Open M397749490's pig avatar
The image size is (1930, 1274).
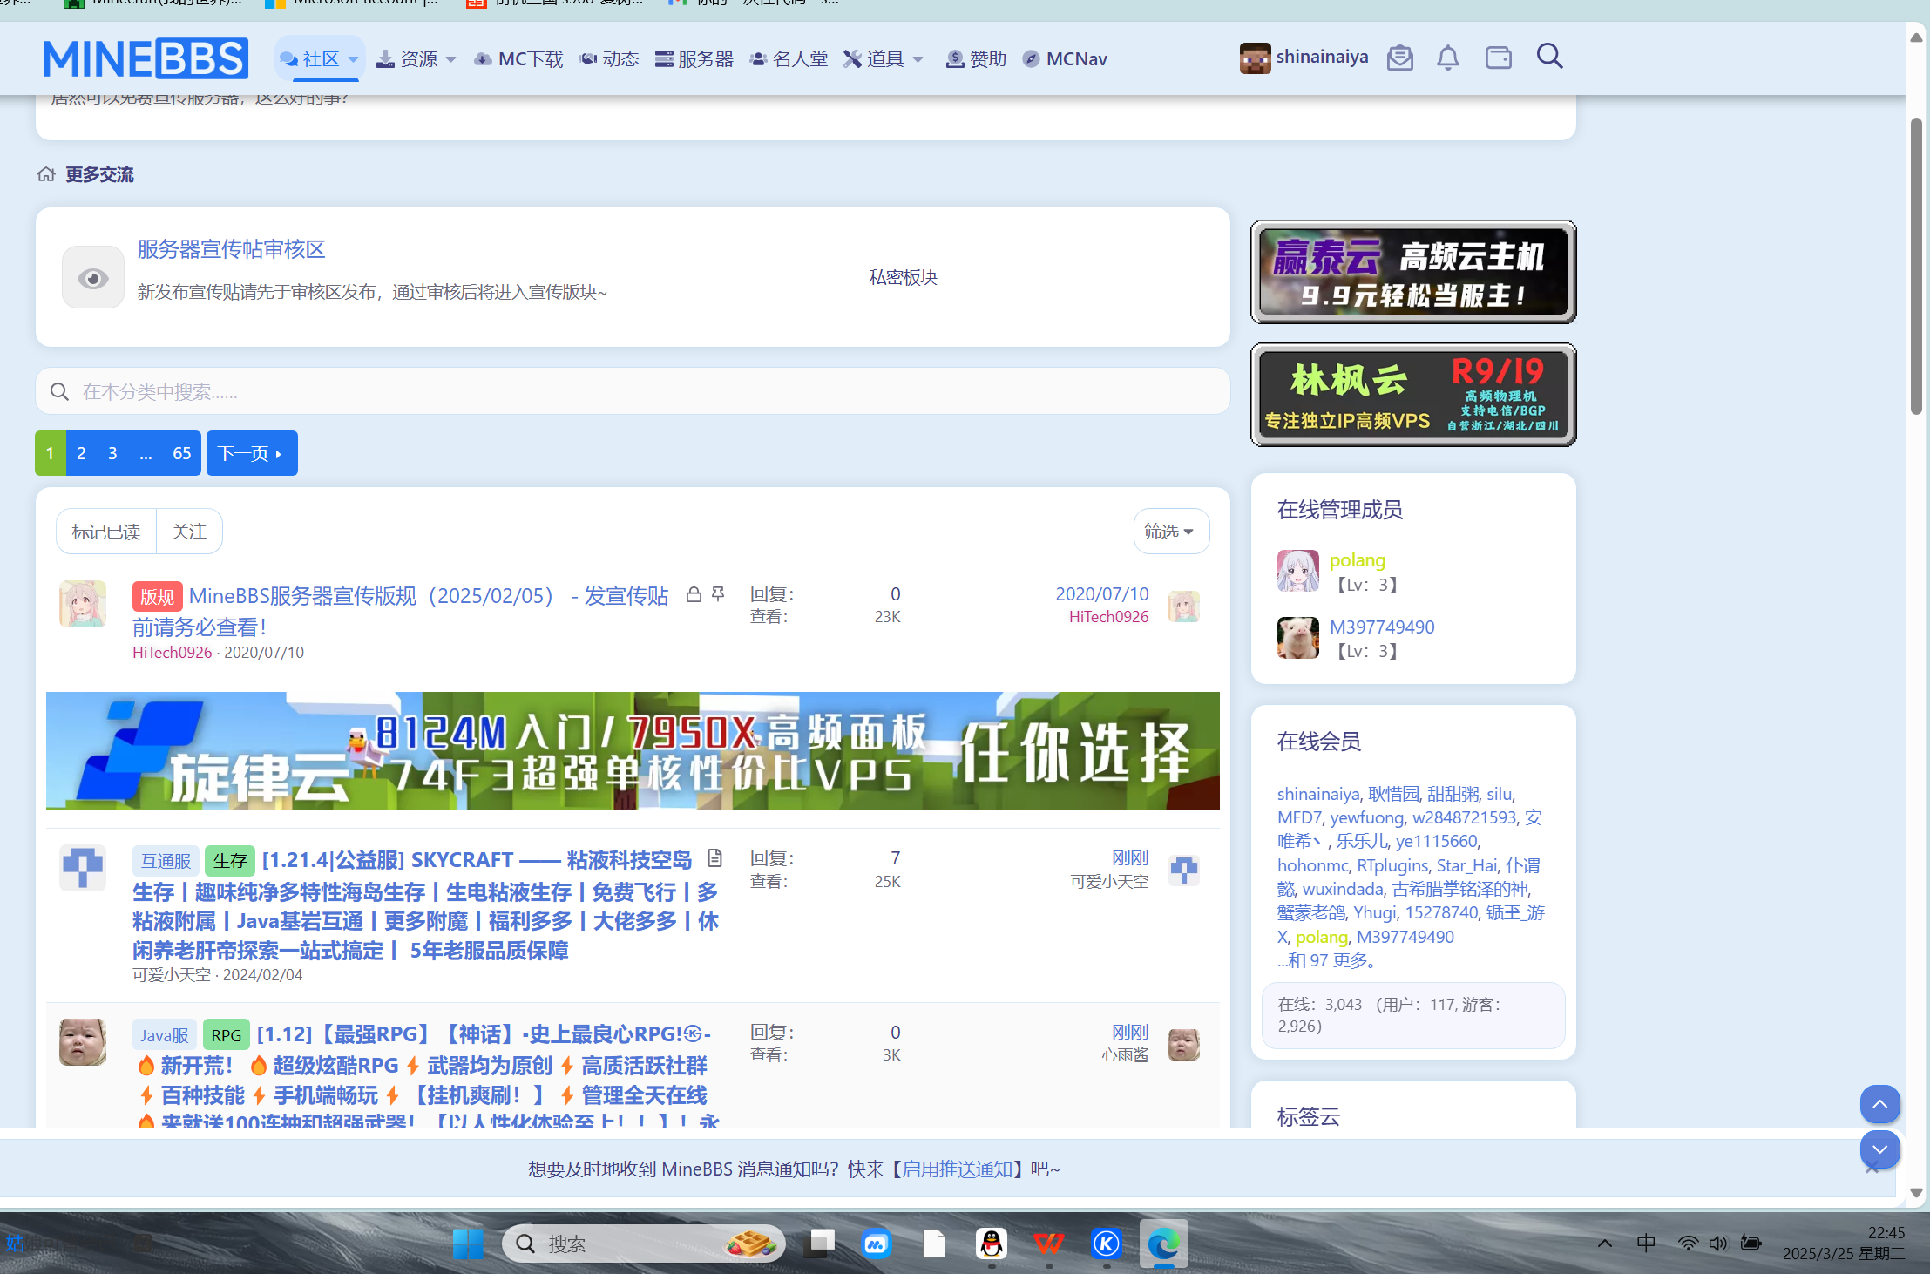1297,638
